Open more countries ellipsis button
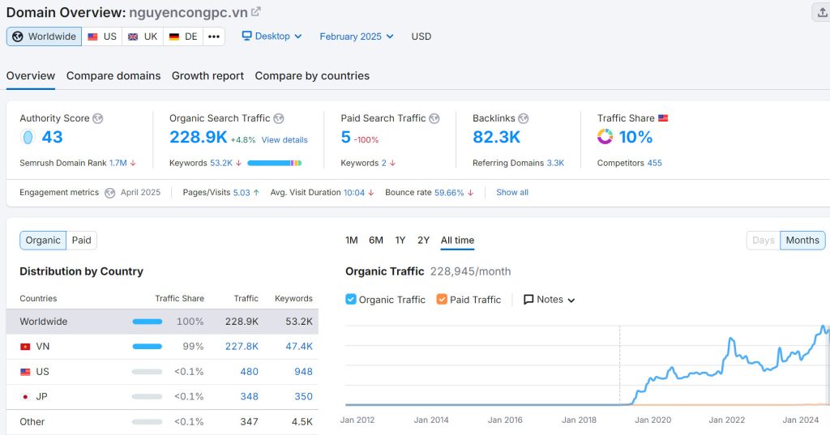This screenshot has height=435, width=830. [x=214, y=36]
